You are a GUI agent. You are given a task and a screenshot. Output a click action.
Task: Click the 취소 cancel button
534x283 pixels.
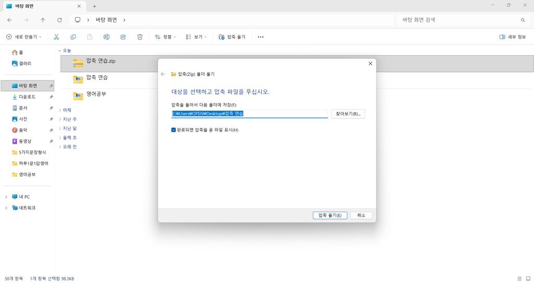click(x=361, y=215)
